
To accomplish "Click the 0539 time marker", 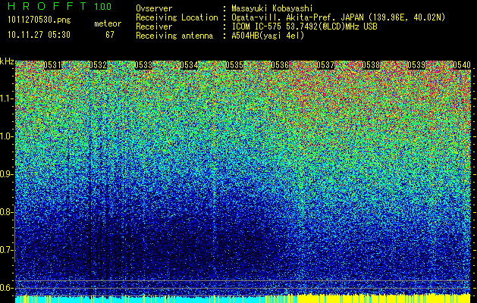I will click(x=416, y=65).
